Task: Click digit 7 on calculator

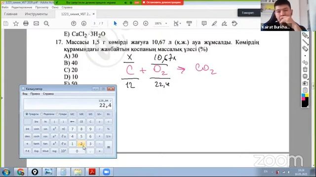Action: [73, 129]
